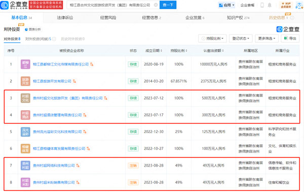The image size is (304, 192).
Task: Click the 10000万元人民币 capital cell
Action: click(x=213, y=65)
